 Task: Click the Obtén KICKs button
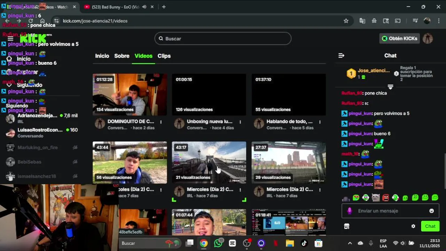tap(399, 39)
